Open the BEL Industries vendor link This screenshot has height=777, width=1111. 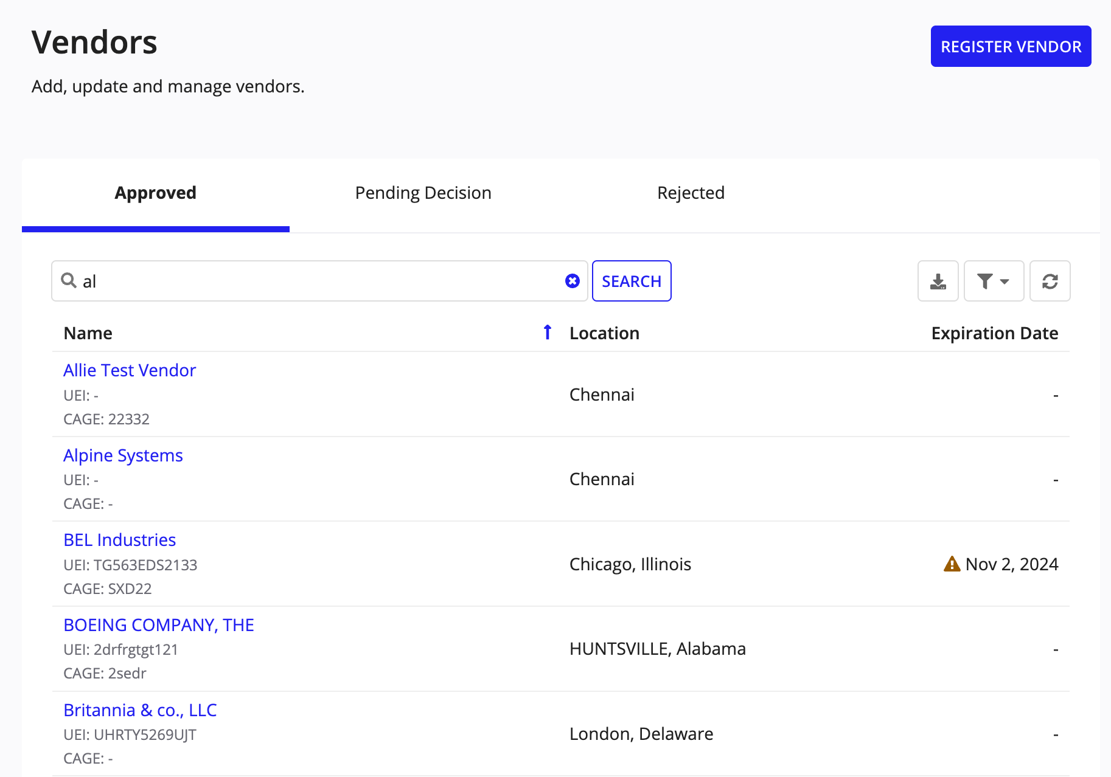[x=120, y=540]
